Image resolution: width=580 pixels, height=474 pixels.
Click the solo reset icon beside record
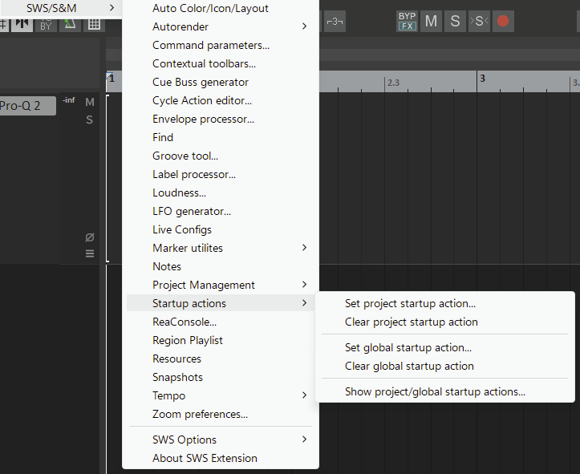479,21
